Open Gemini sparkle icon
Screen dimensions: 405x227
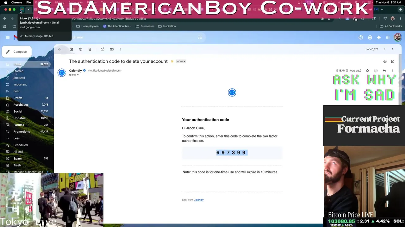coord(379,38)
